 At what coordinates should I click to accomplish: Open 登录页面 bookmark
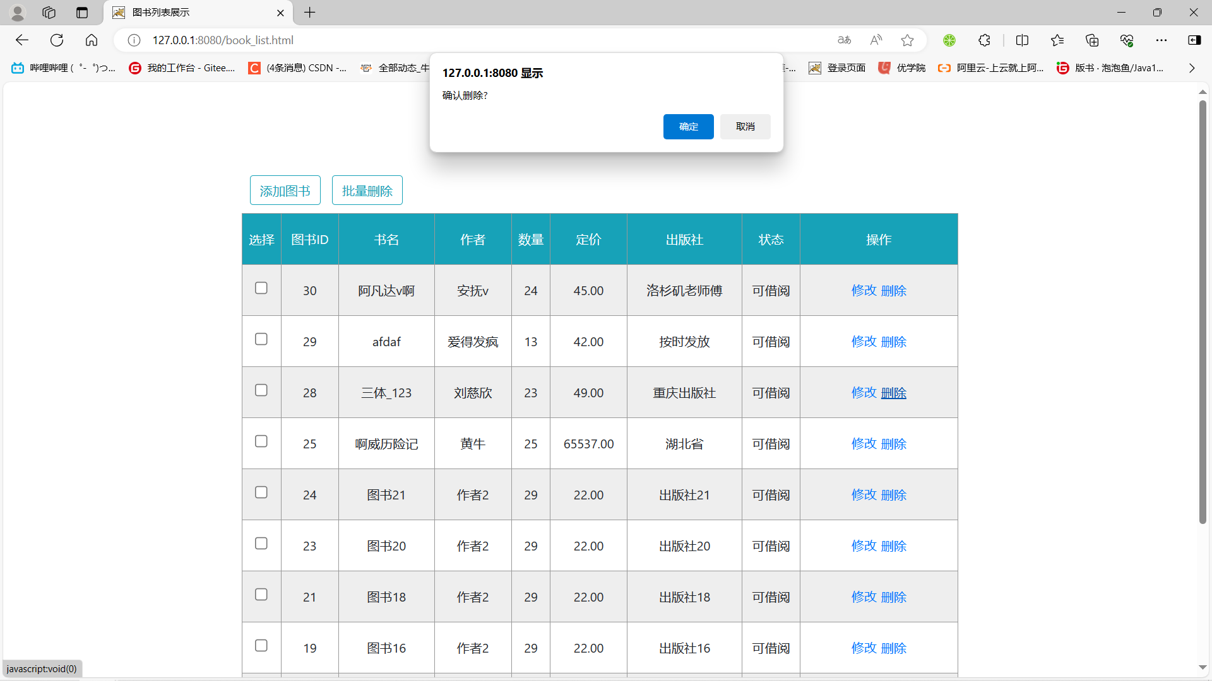coord(837,68)
